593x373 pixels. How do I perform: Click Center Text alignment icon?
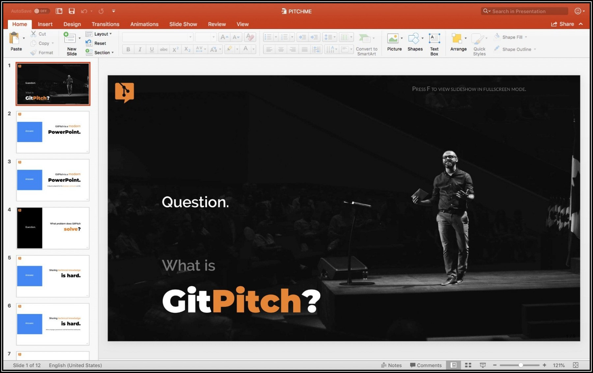(281, 49)
